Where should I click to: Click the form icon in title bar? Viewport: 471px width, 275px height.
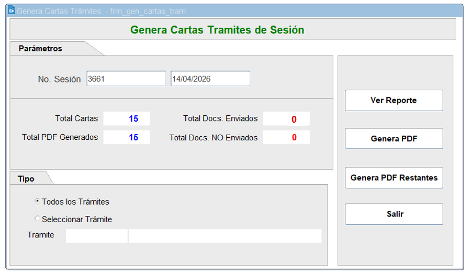coord(12,10)
